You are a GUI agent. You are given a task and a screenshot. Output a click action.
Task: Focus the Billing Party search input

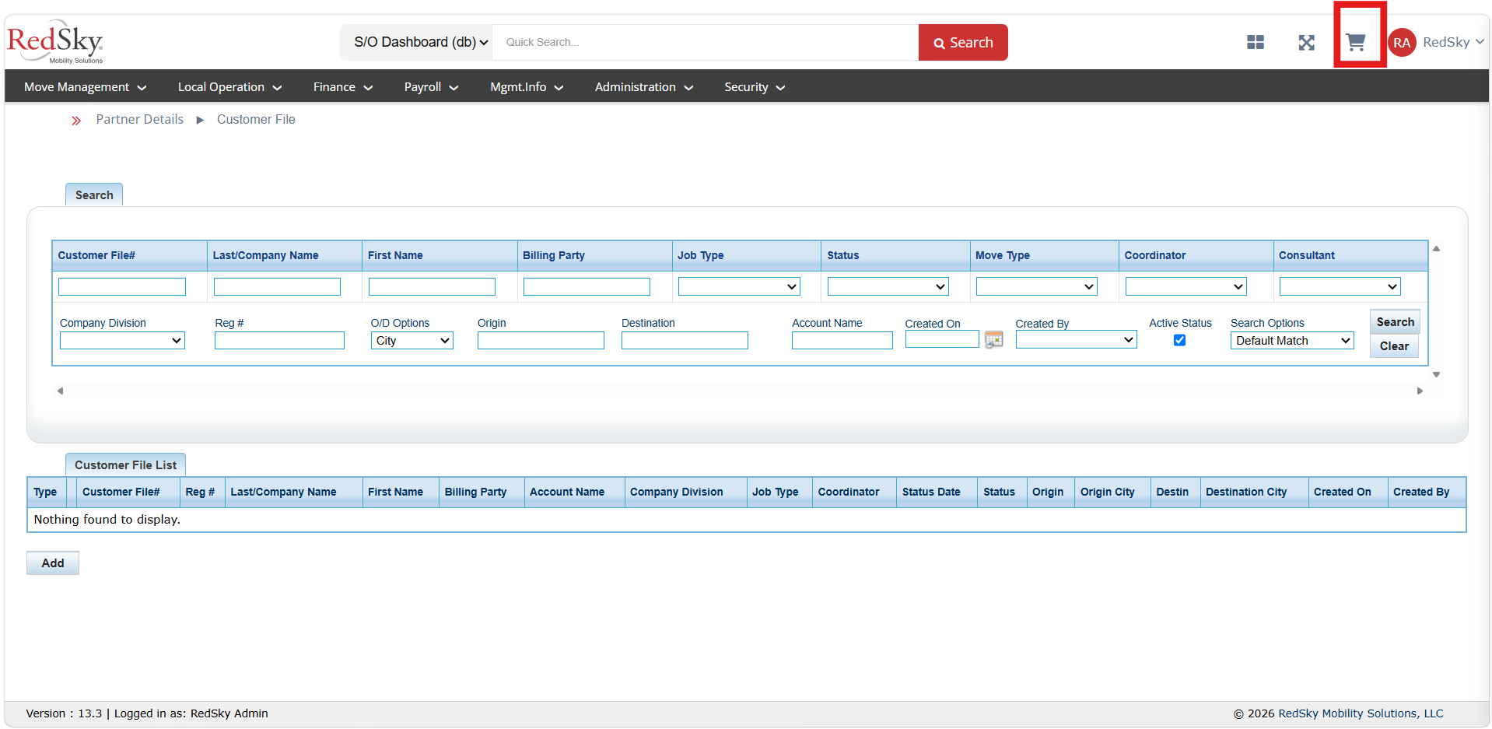click(x=587, y=286)
